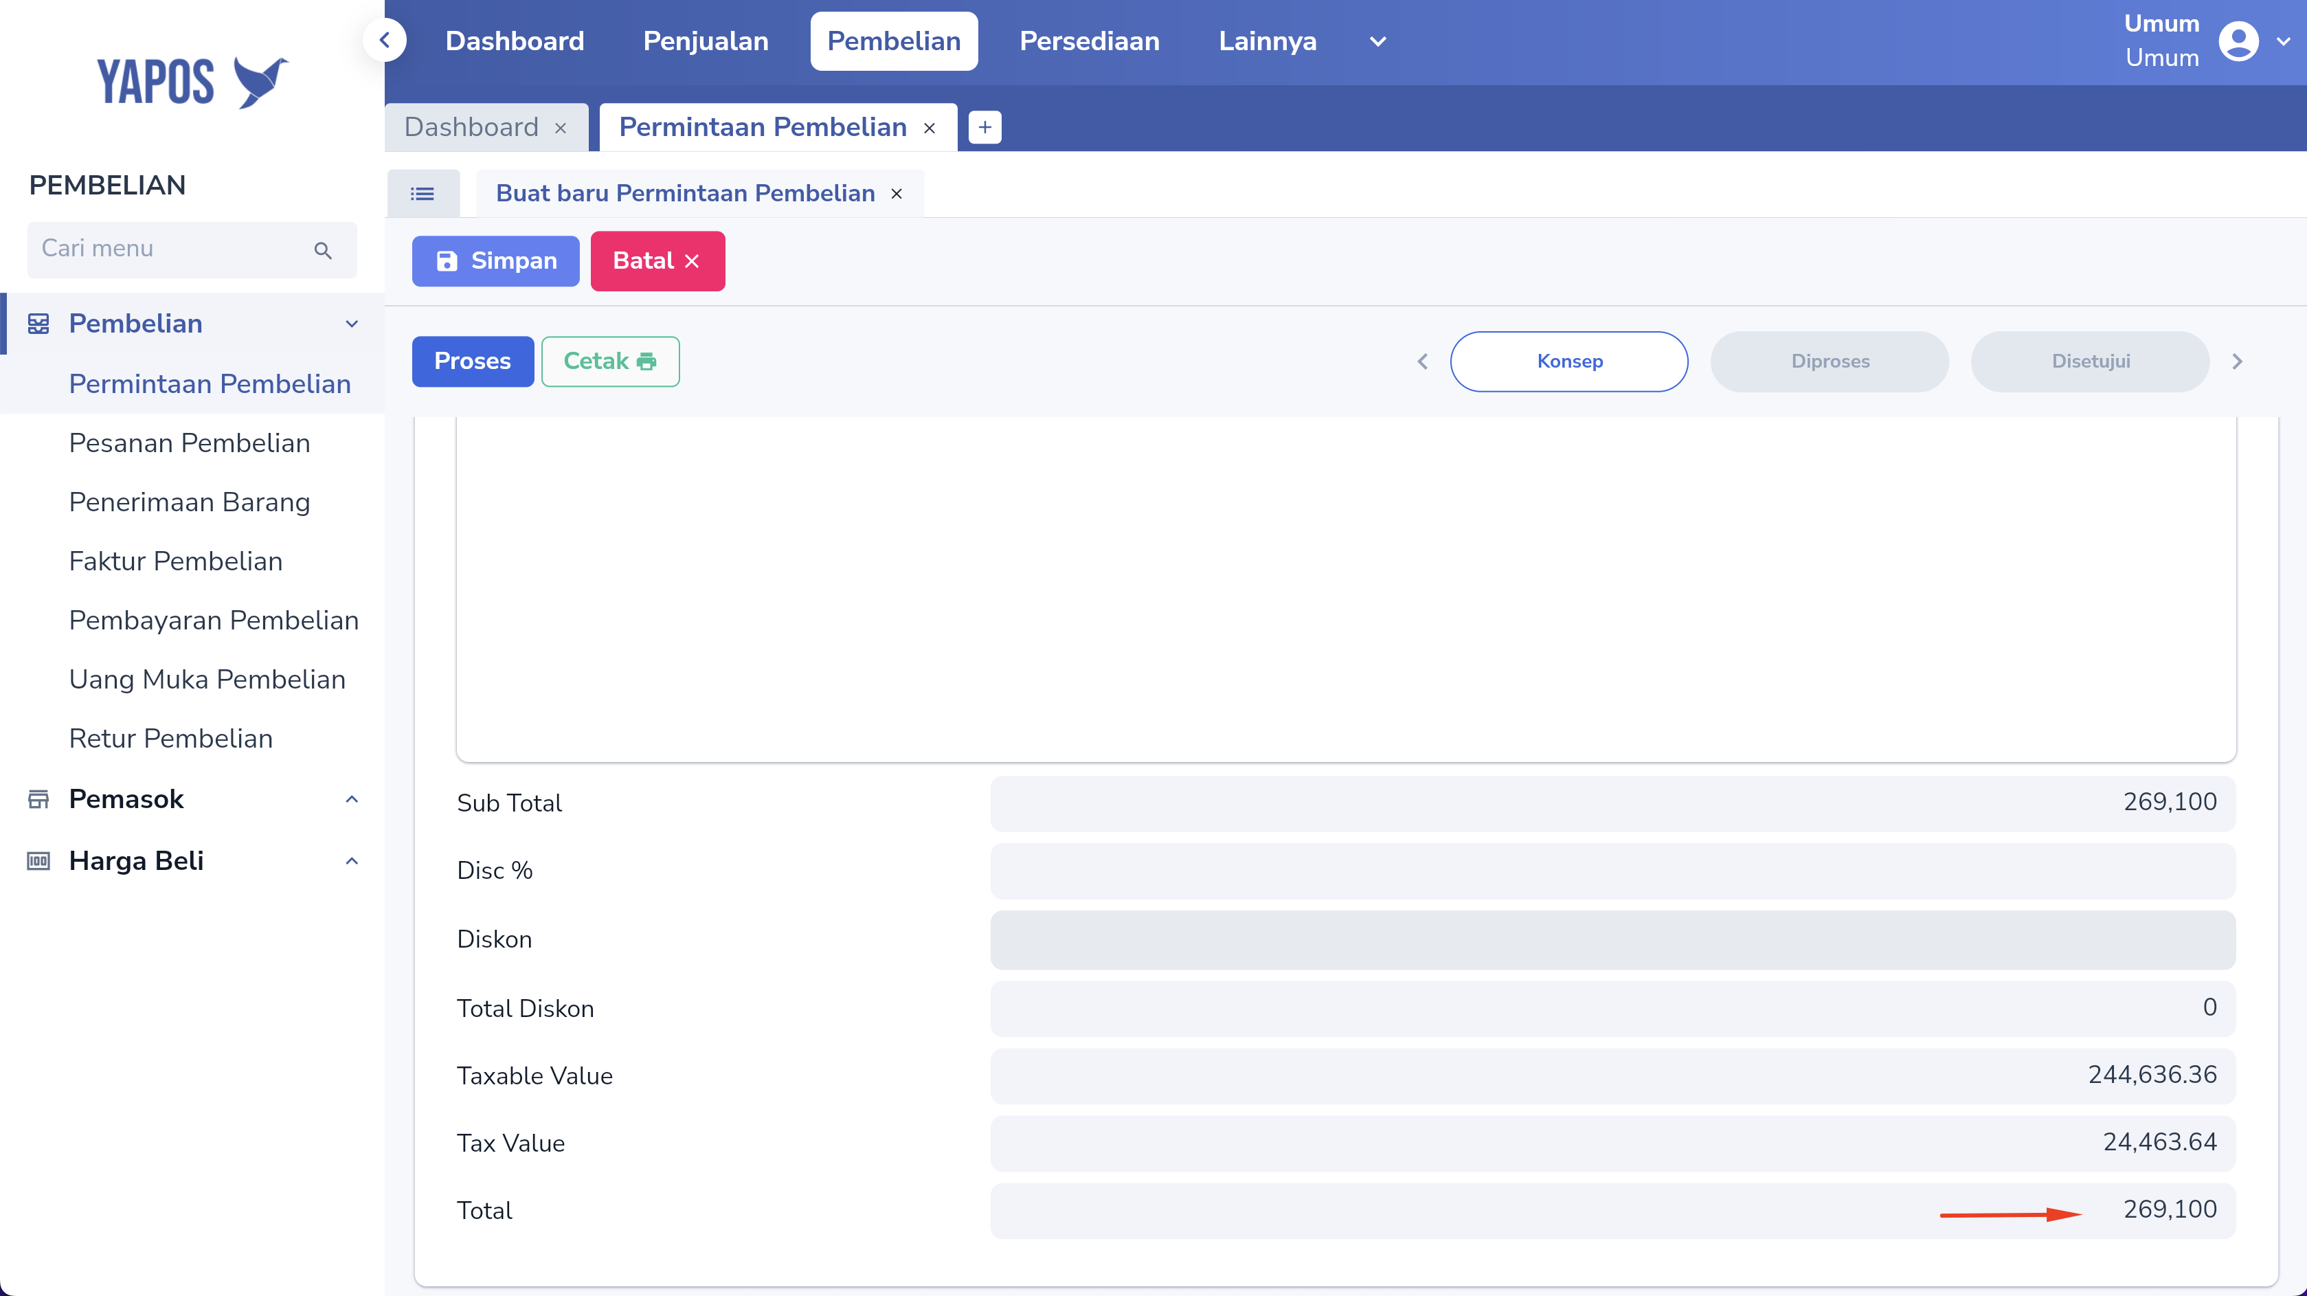
Task: Open the Persediaan top menu
Action: (x=1089, y=41)
